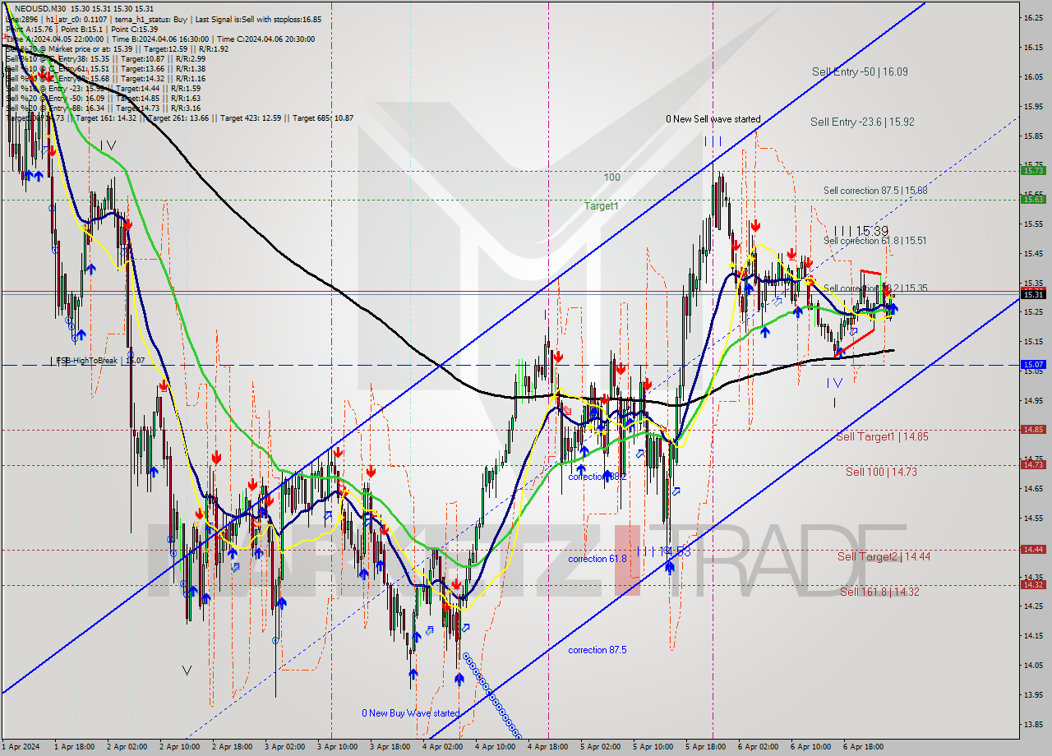Select the 'Sell 161.8 | 14.32' label

tap(879, 592)
